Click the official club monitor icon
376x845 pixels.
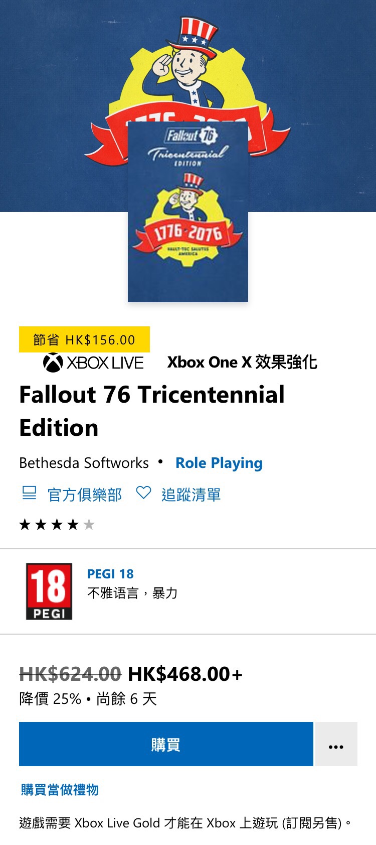pos(30,493)
